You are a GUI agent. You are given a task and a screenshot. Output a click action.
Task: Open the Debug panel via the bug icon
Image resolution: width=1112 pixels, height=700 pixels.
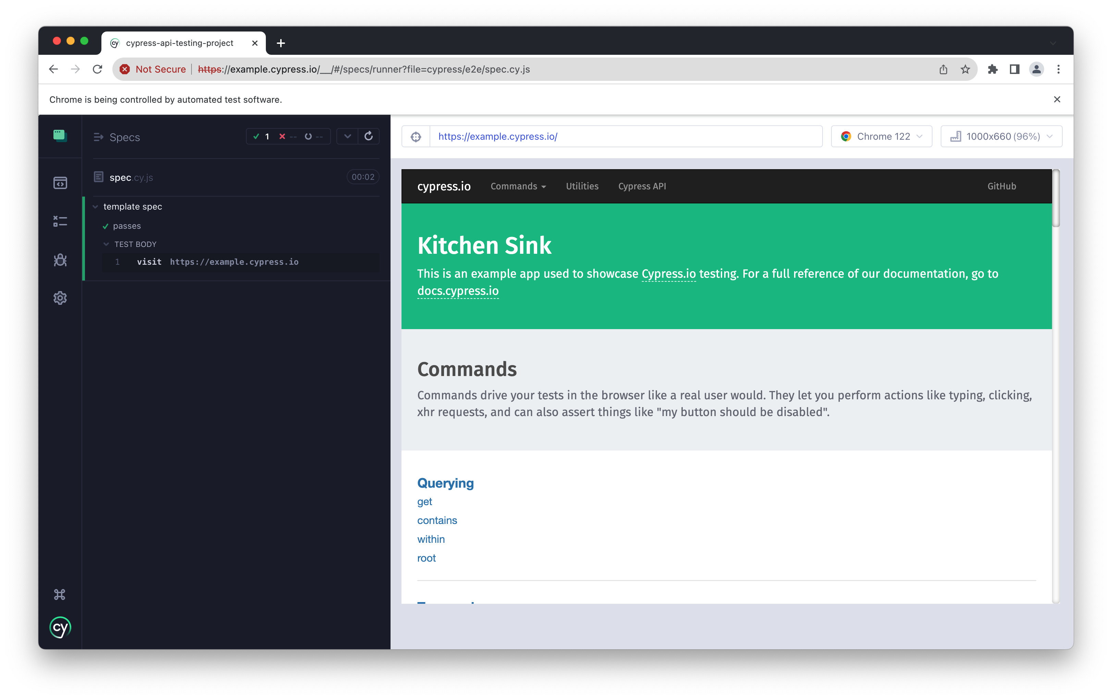[x=61, y=260]
